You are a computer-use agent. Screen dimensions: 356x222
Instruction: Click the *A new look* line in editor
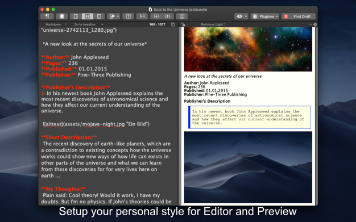[x=94, y=44]
